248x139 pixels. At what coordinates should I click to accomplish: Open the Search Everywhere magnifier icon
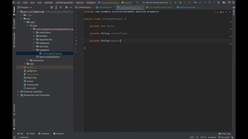[233, 3]
